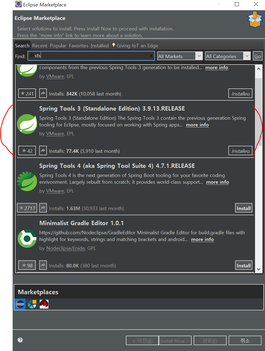Click the Find search input field

(x=91, y=56)
